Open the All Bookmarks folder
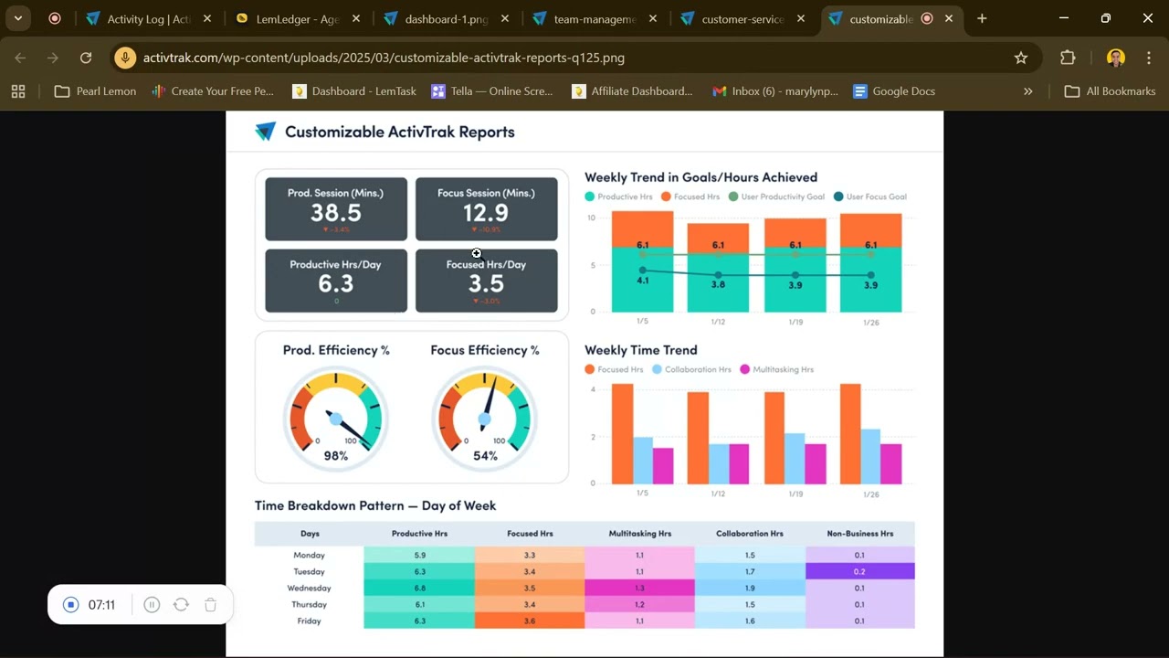The image size is (1169, 658). point(1111,91)
